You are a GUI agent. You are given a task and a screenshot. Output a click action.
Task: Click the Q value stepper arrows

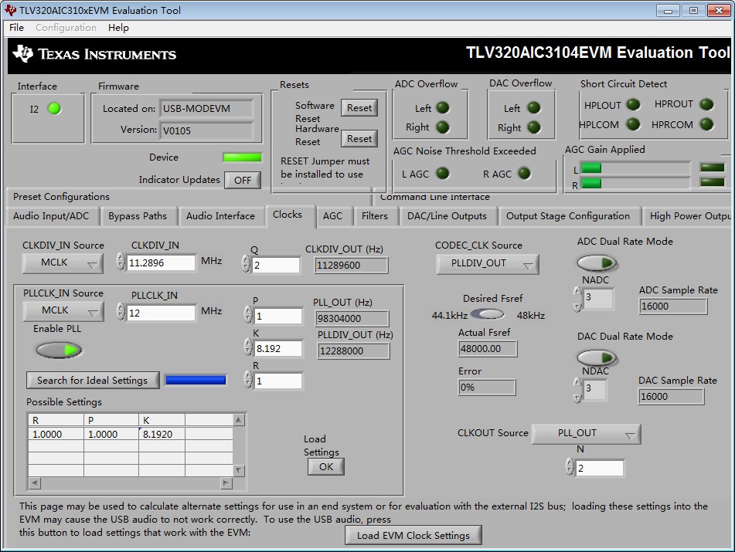click(x=246, y=263)
